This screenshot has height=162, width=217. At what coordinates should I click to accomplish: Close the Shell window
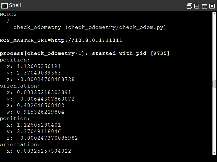point(212,6)
